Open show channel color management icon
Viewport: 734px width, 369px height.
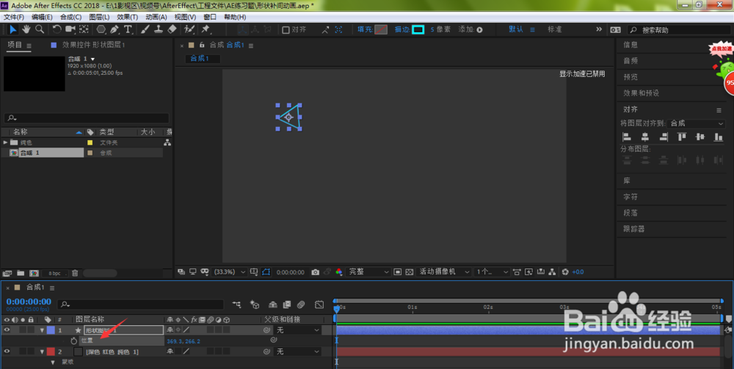coord(339,271)
